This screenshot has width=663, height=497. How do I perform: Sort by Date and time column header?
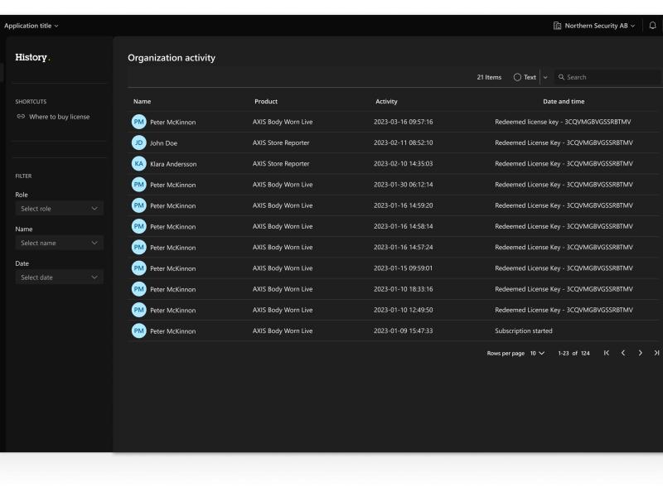pyautogui.click(x=564, y=101)
